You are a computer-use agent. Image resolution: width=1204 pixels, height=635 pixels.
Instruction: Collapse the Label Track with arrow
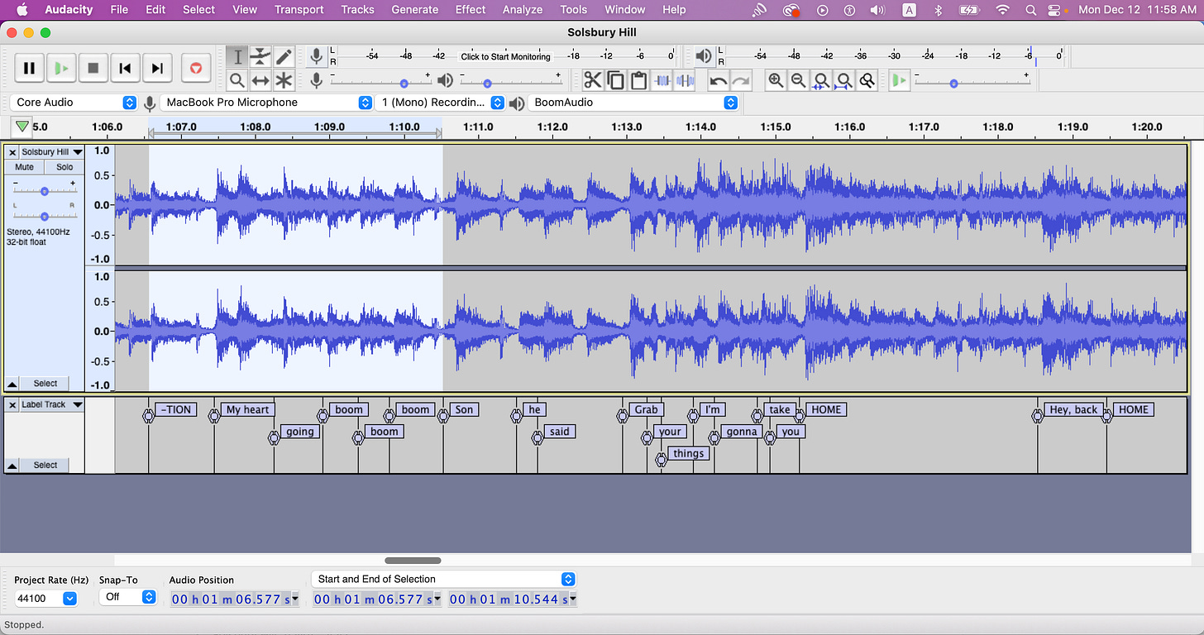(12, 466)
